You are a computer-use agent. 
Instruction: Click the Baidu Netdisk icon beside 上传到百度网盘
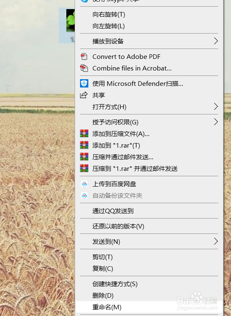point(84,184)
